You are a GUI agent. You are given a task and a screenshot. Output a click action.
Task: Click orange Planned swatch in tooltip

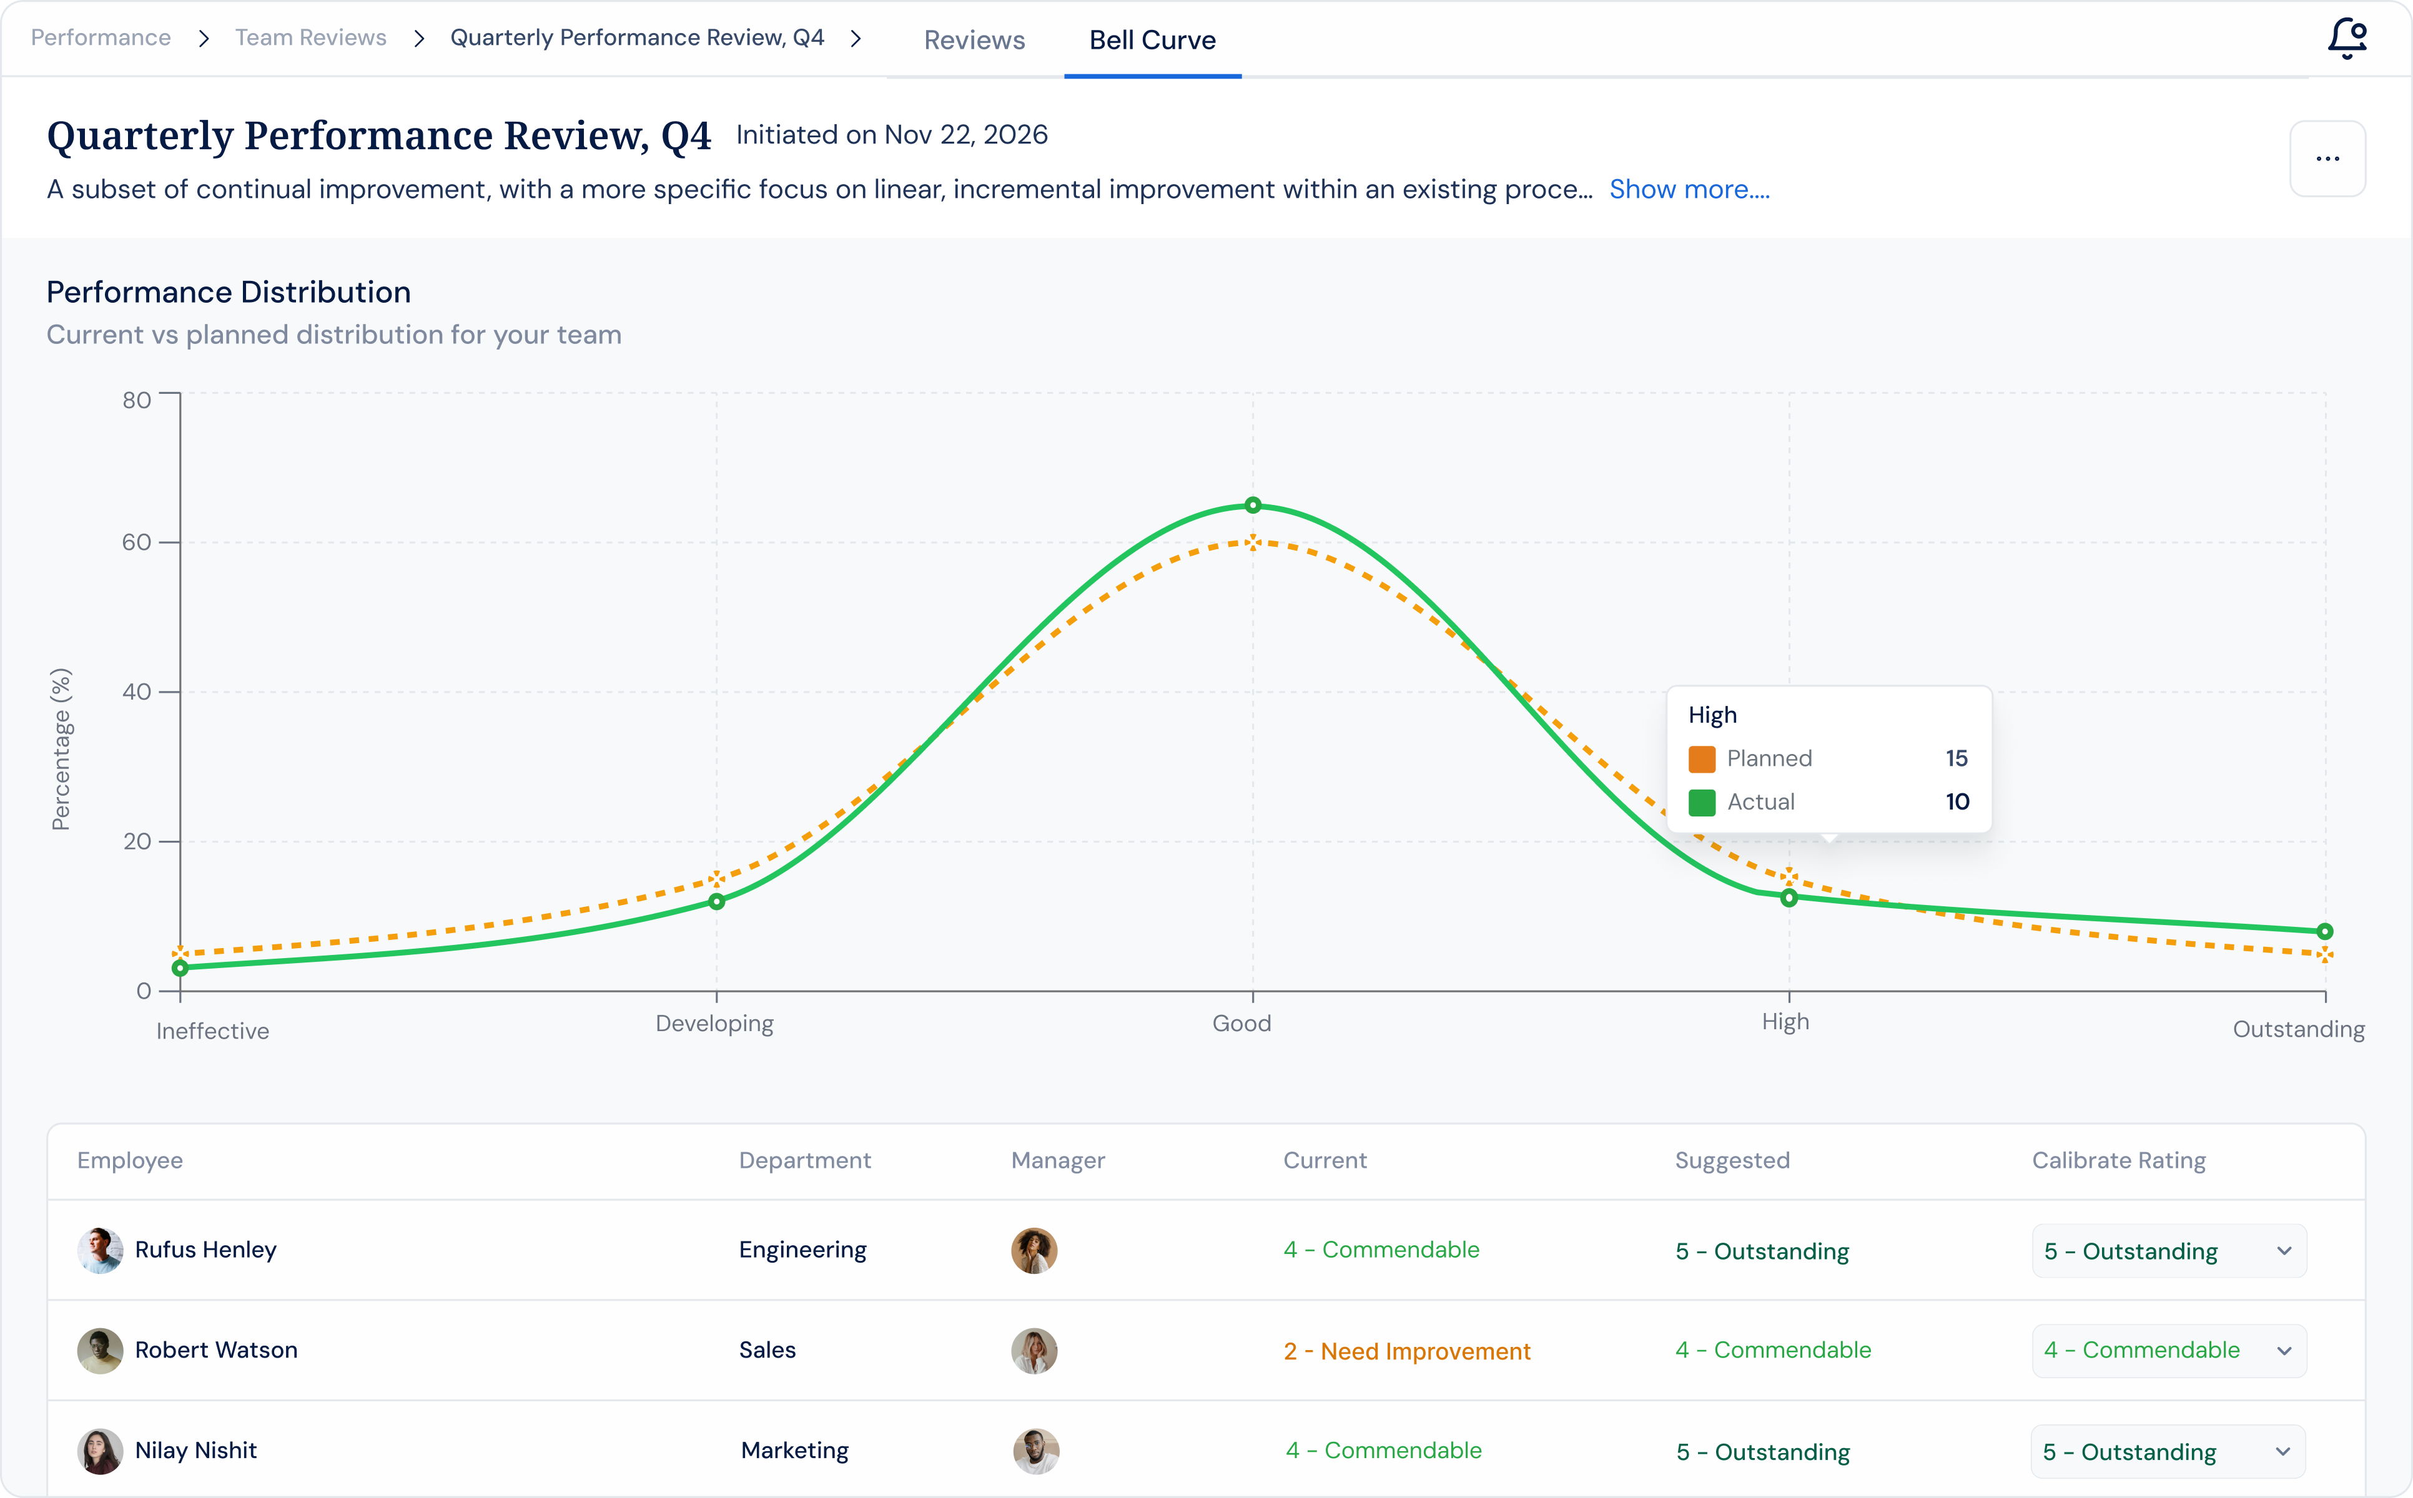(1702, 759)
